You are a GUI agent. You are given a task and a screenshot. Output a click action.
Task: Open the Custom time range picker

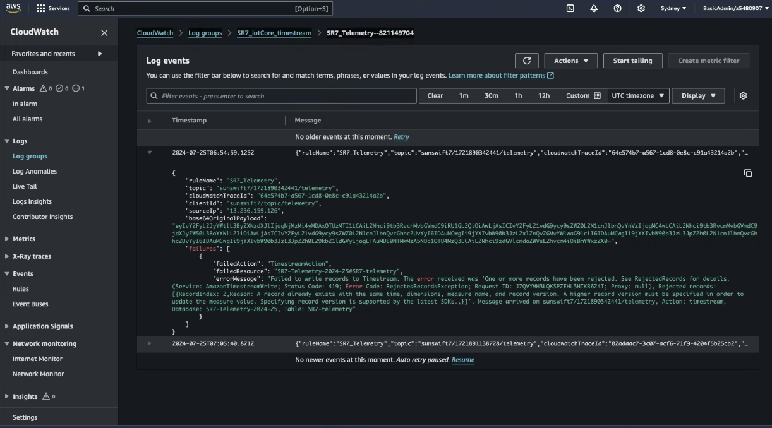pyautogui.click(x=582, y=96)
